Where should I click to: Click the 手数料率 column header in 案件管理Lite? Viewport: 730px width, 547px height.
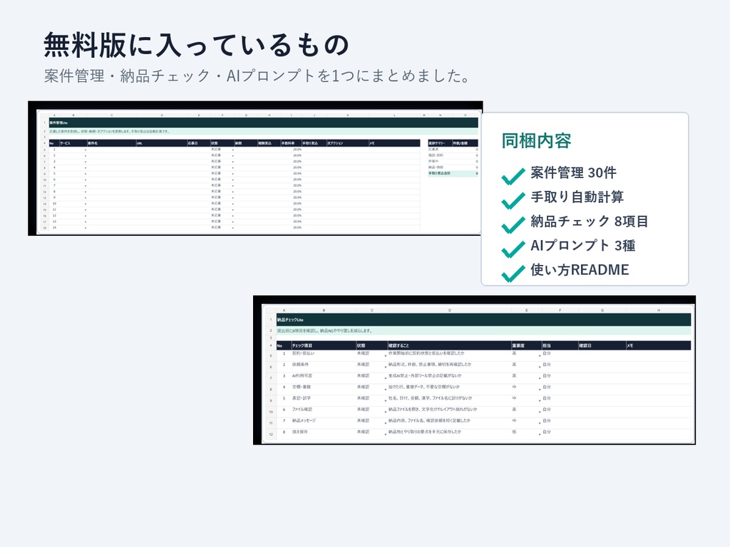[x=291, y=143]
